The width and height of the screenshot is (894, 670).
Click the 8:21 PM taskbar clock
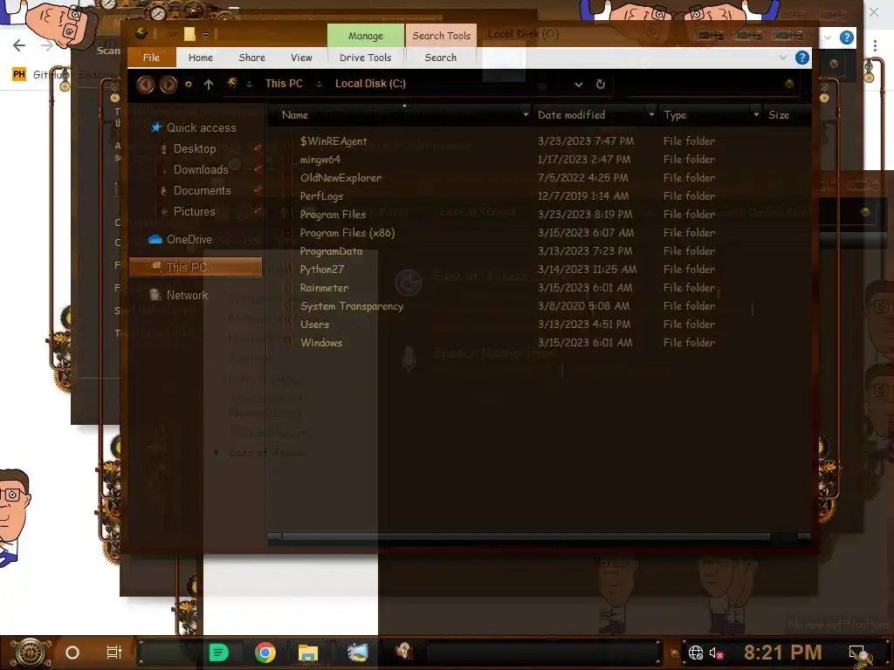(782, 653)
